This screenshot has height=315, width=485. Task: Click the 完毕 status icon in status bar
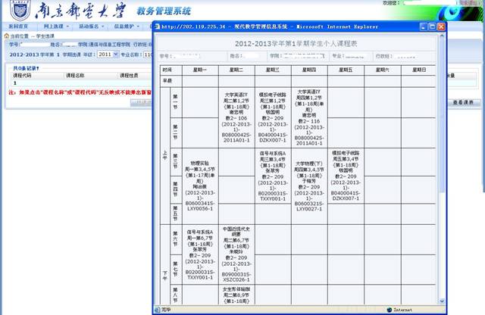[x=156, y=310]
